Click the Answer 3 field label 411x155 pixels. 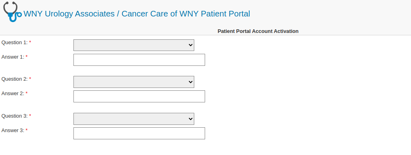13,131
